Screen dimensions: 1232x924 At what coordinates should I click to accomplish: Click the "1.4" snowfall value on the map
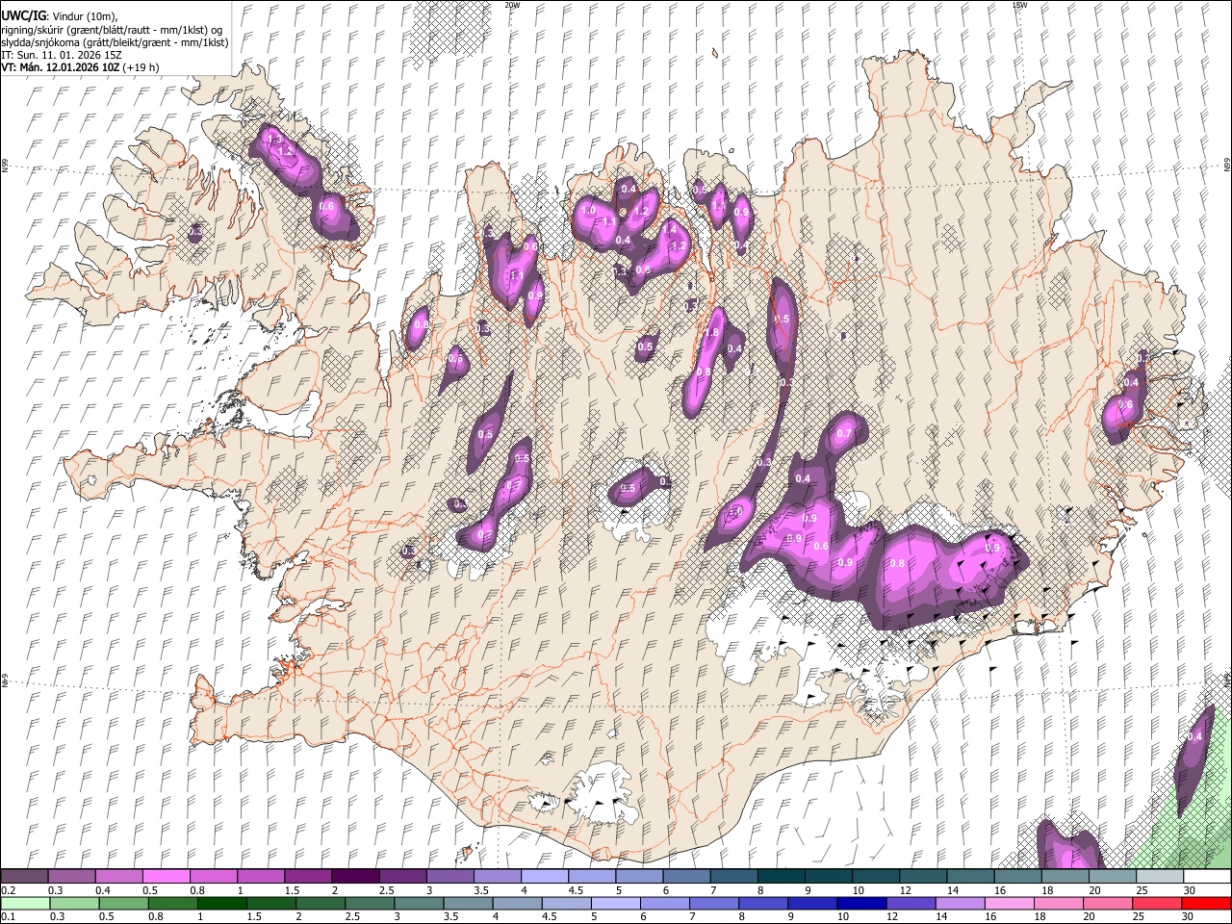[x=669, y=229]
